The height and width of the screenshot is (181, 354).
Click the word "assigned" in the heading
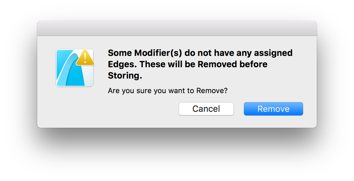point(273,53)
